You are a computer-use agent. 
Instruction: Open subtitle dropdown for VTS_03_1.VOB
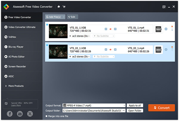click(104, 57)
